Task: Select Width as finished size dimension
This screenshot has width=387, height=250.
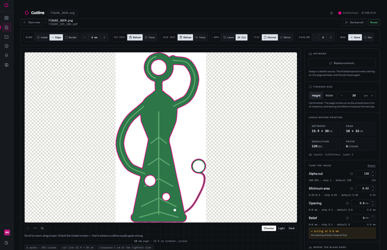Action: click(x=329, y=96)
